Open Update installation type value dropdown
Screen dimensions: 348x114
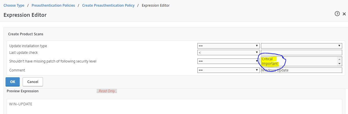click(x=301, y=46)
